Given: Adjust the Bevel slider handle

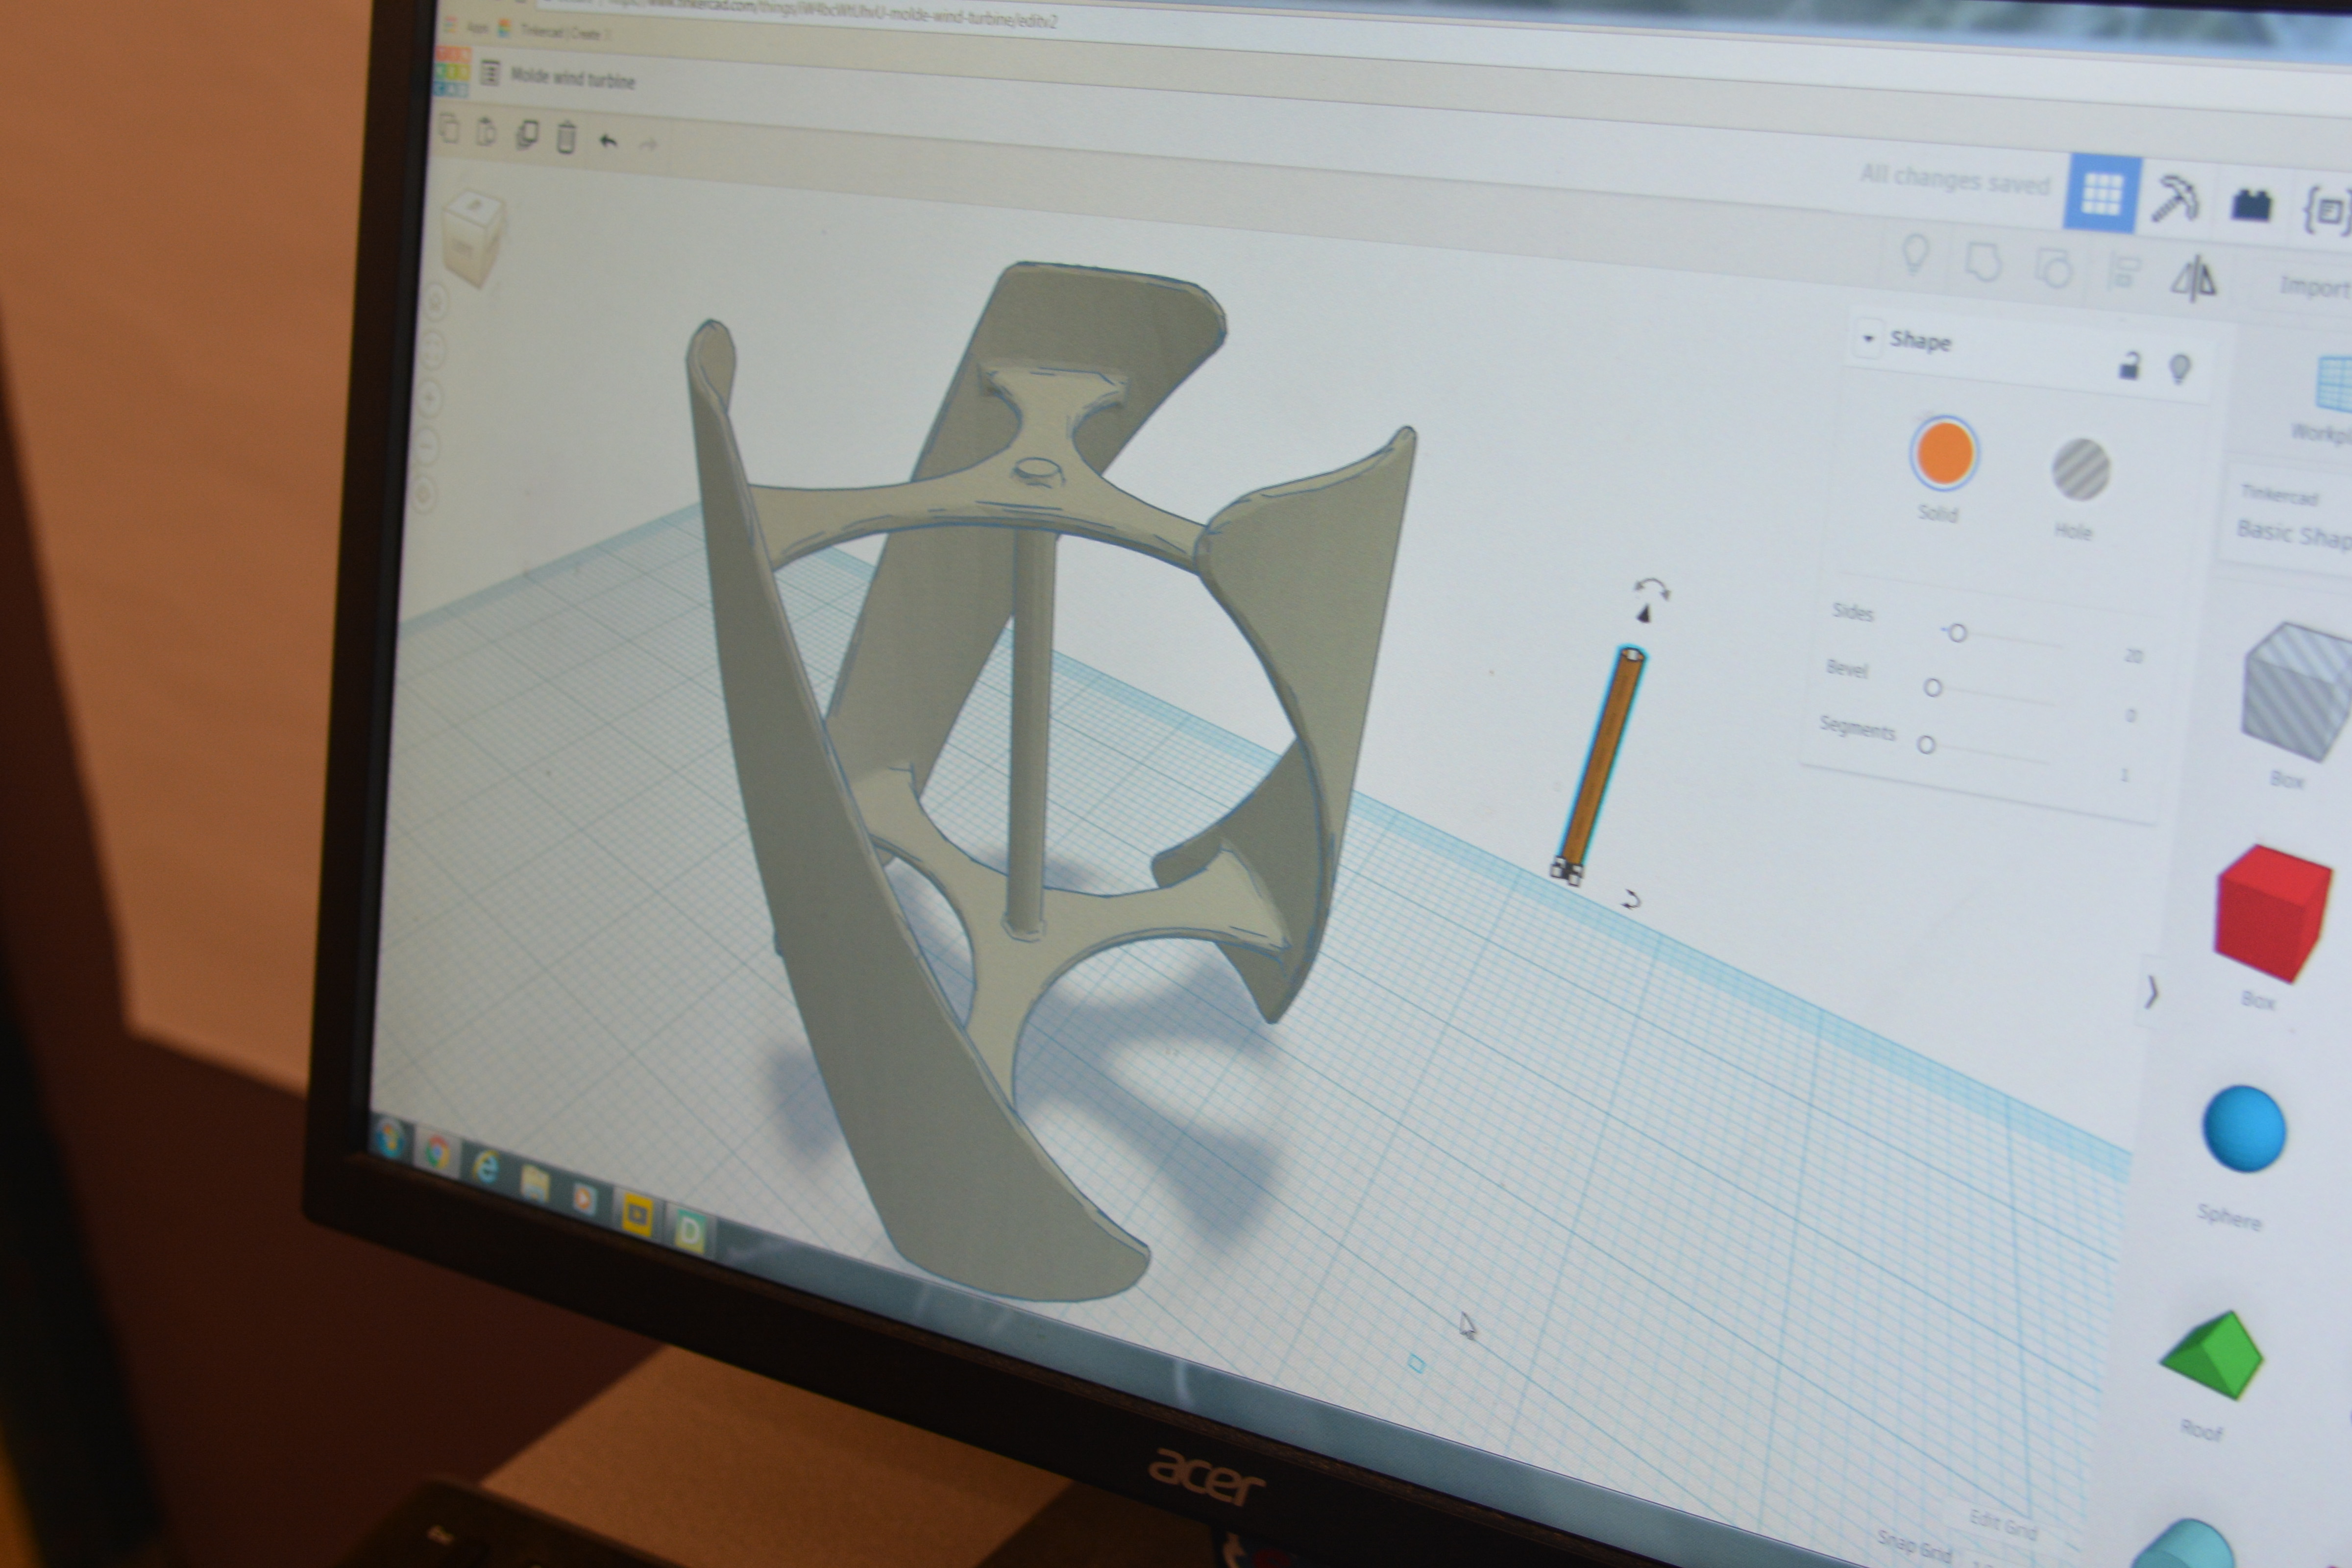Looking at the screenshot, I should click(x=1933, y=688).
